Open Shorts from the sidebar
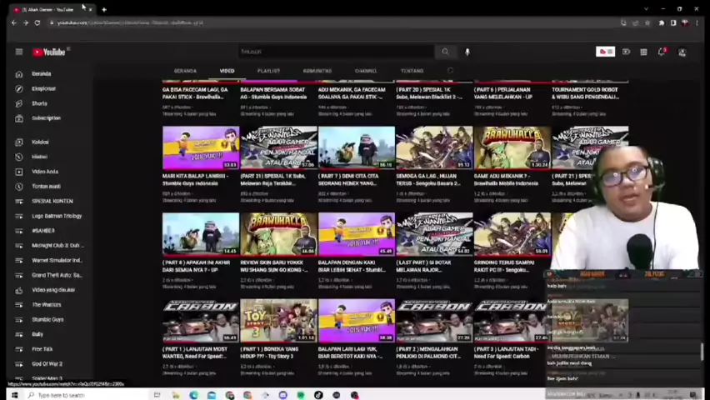The width and height of the screenshot is (710, 400). pyautogui.click(x=39, y=103)
